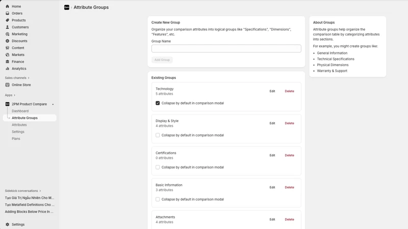Open the Attributes submenu item
The height and width of the screenshot is (229, 408).
tap(19, 125)
